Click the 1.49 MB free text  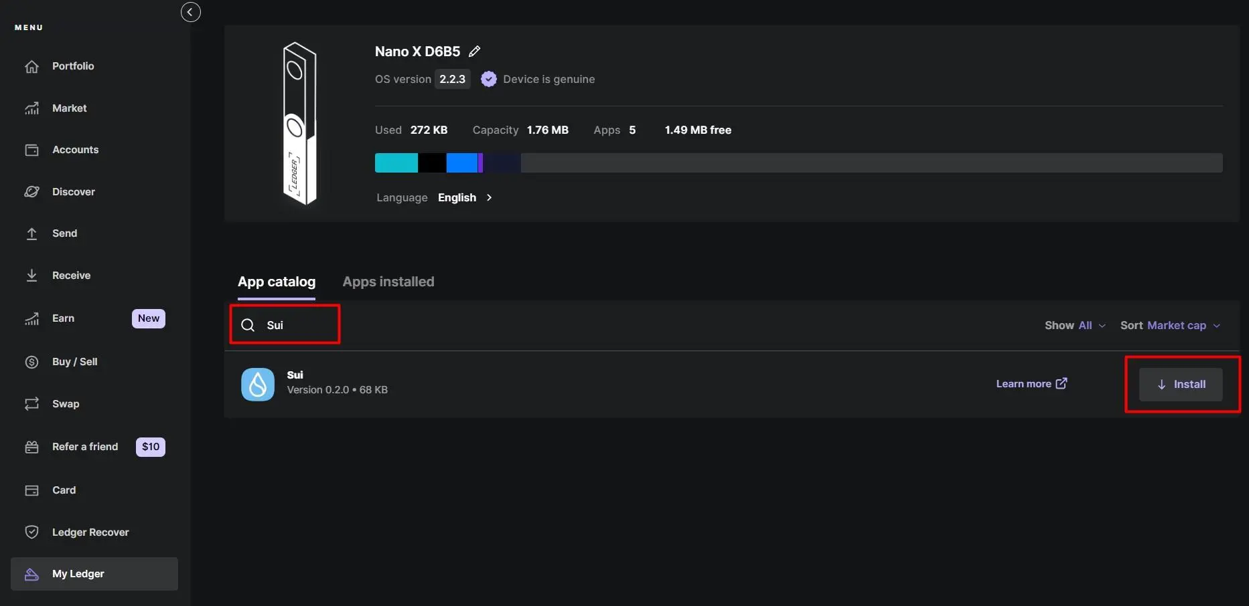coord(698,130)
